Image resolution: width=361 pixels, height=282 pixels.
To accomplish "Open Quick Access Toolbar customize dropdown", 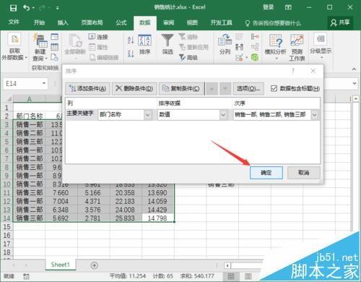I will 58,8.
